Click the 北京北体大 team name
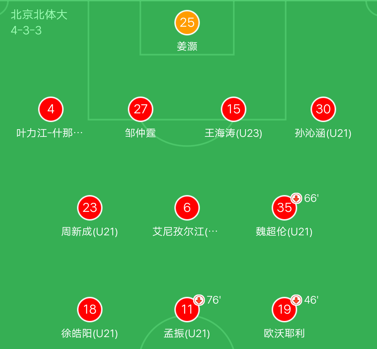Viewport: 377px width, 349px height. [39, 15]
